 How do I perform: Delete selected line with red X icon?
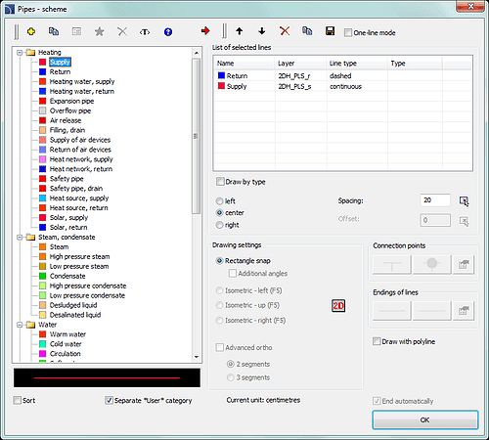click(x=285, y=31)
